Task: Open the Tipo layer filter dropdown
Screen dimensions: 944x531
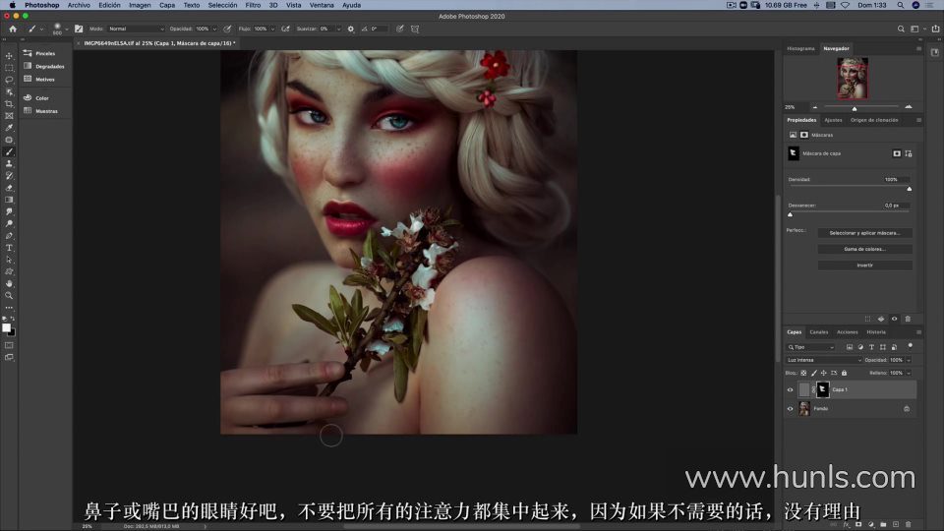Action: pyautogui.click(x=811, y=347)
